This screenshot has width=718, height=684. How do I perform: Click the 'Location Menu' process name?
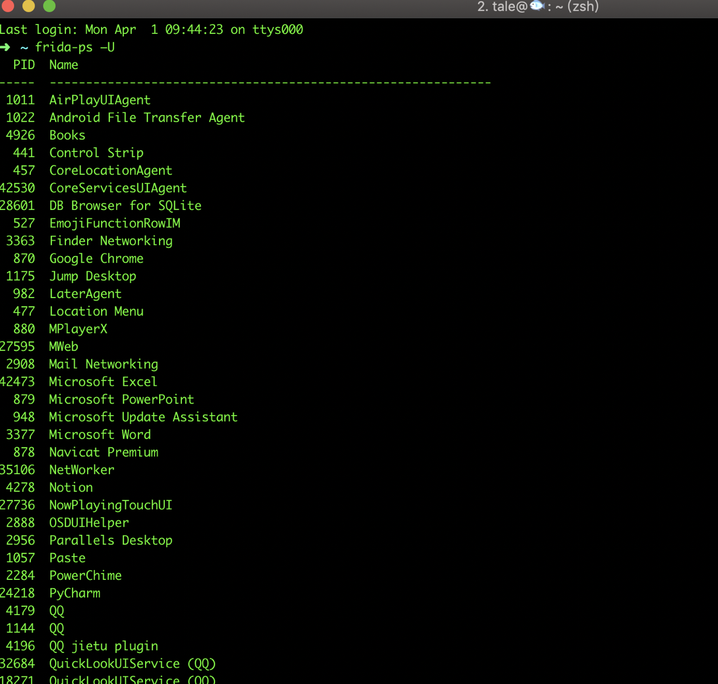point(96,311)
